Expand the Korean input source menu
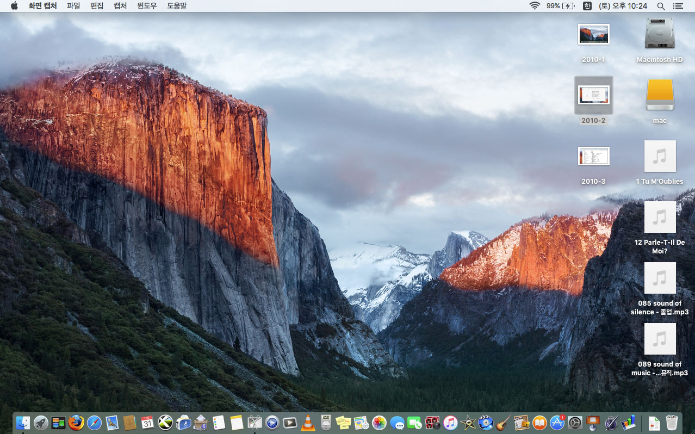Image resolution: width=695 pixels, height=434 pixels. (x=587, y=6)
